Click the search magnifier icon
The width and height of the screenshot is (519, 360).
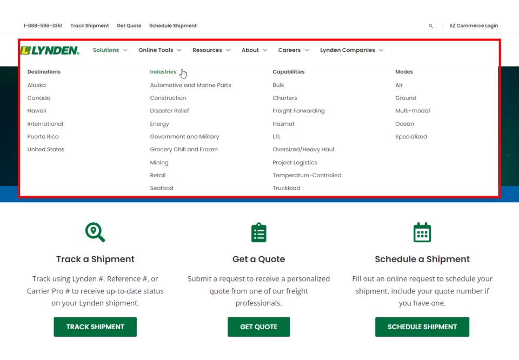pyautogui.click(x=431, y=26)
